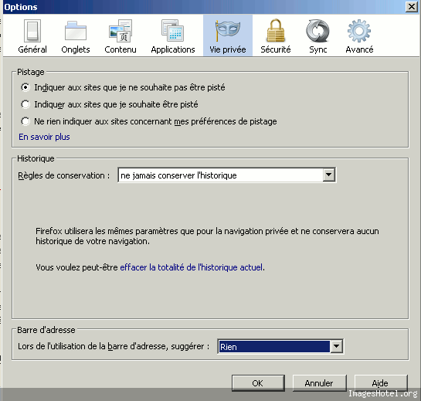Select 'Ne rien indiquer aux sites' radio option

tap(149, 121)
